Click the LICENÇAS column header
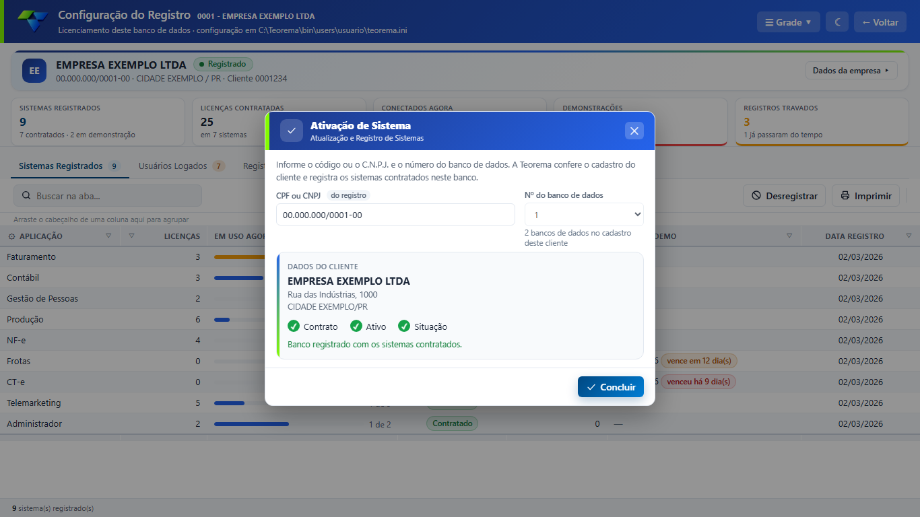The height and width of the screenshot is (517, 920). pos(182,236)
